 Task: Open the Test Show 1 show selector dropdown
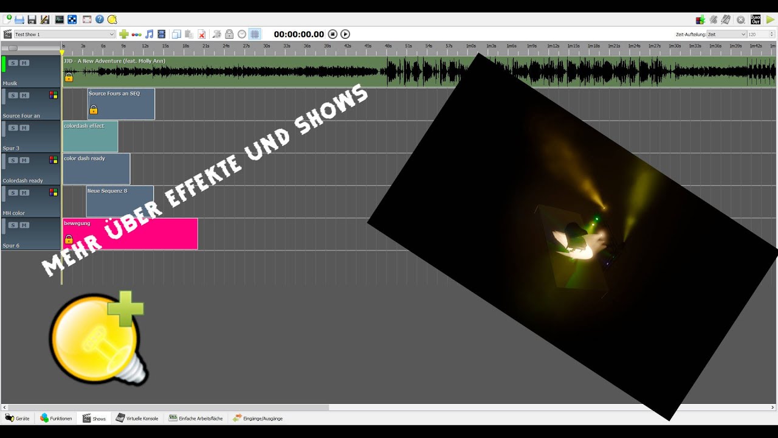(x=64, y=34)
